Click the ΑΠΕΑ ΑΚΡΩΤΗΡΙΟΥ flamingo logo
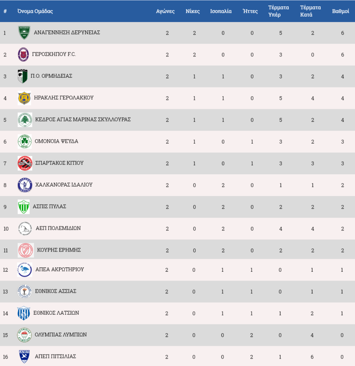Screen dimensions: 355x366 pyautogui.click(x=25, y=270)
